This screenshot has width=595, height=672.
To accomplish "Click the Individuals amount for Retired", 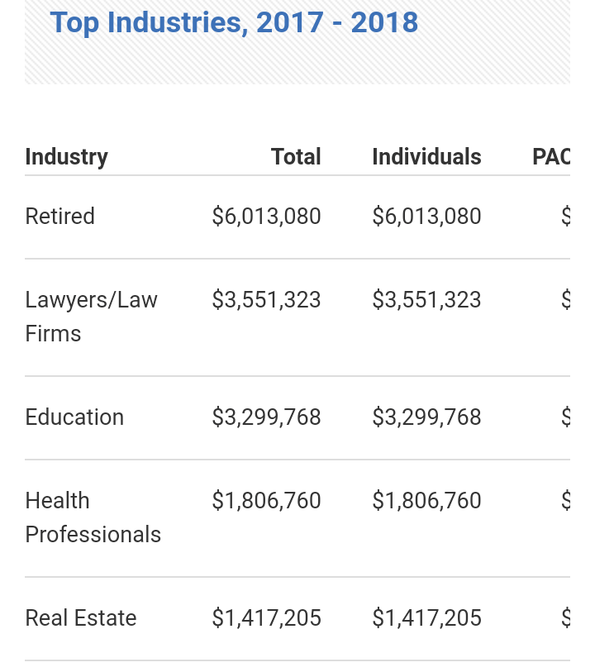I will point(426,217).
